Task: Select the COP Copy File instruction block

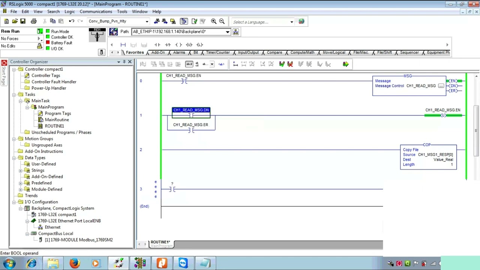Action: 428,157
